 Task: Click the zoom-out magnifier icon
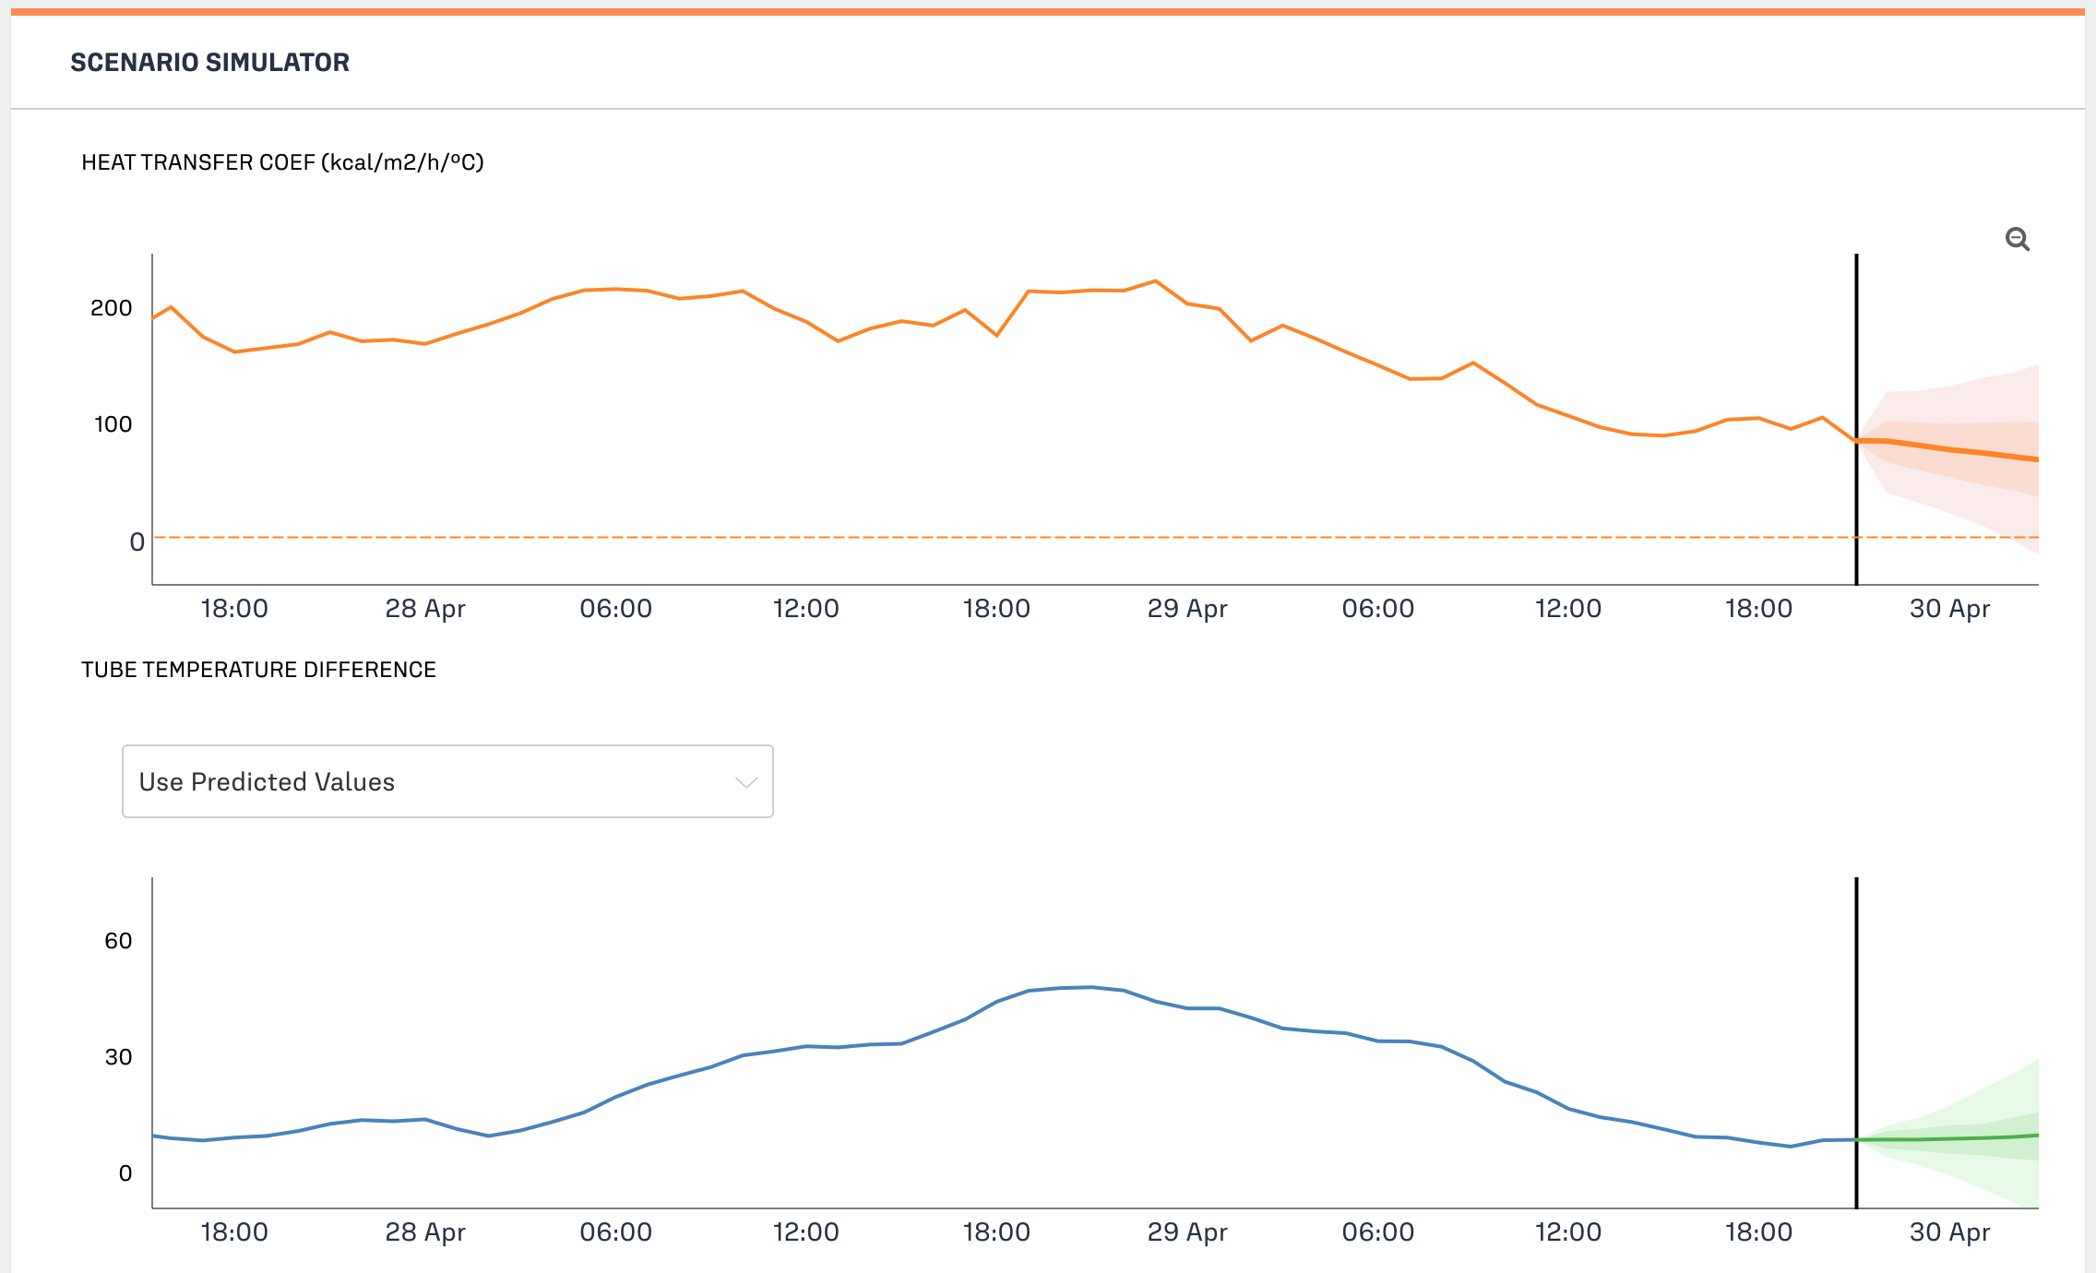(x=2017, y=240)
